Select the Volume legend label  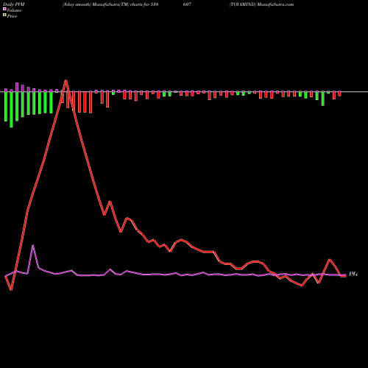tap(14, 10)
